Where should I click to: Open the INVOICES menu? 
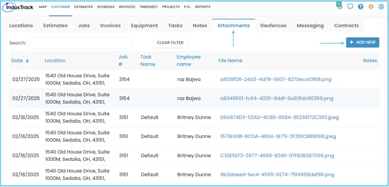[127, 7]
